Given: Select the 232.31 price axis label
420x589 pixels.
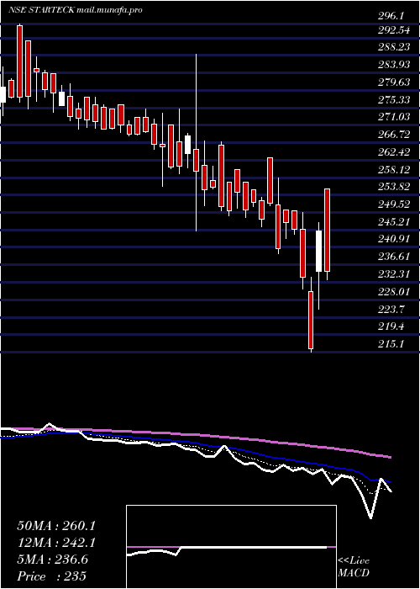Looking at the screenshot, I should [394, 273].
